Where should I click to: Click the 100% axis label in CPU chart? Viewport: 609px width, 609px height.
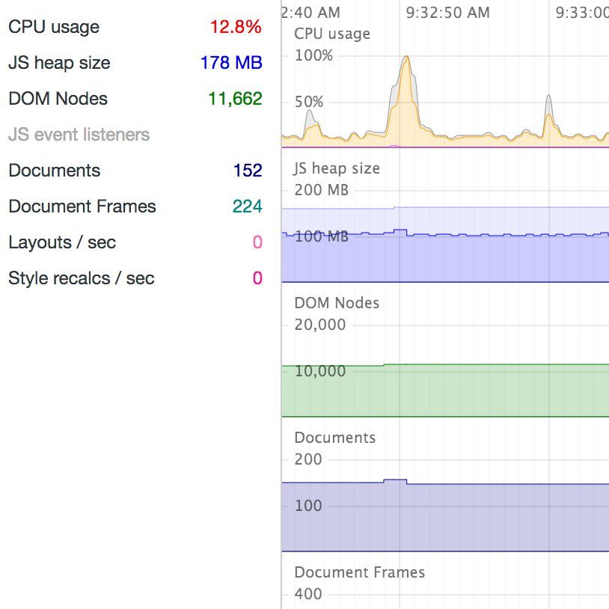tap(313, 55)
